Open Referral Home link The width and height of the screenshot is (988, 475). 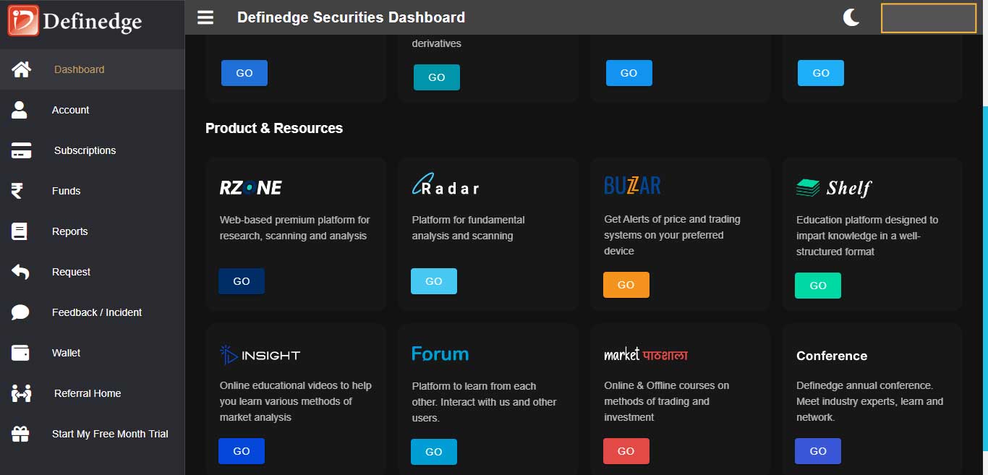point(93,393)
